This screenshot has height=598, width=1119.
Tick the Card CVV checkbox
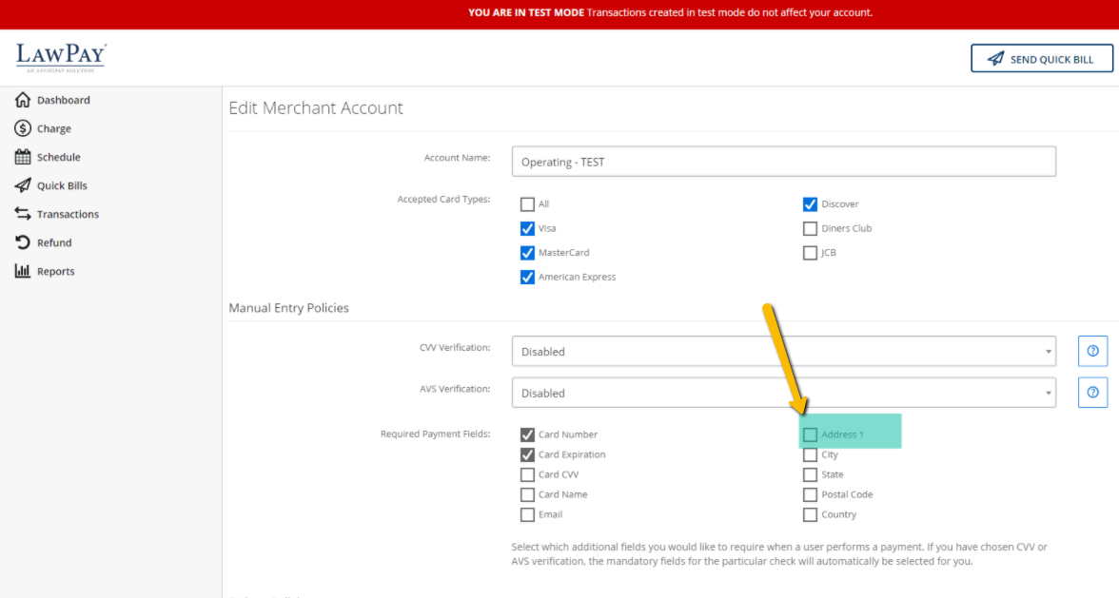(527, 474)
